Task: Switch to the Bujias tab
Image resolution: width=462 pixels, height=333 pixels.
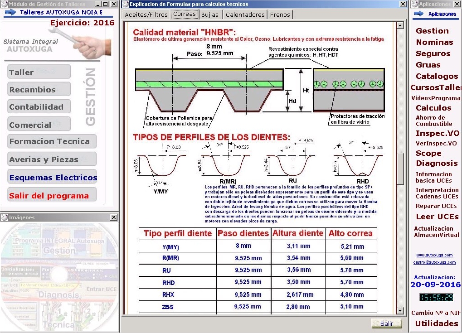Action: coord(210,14)
